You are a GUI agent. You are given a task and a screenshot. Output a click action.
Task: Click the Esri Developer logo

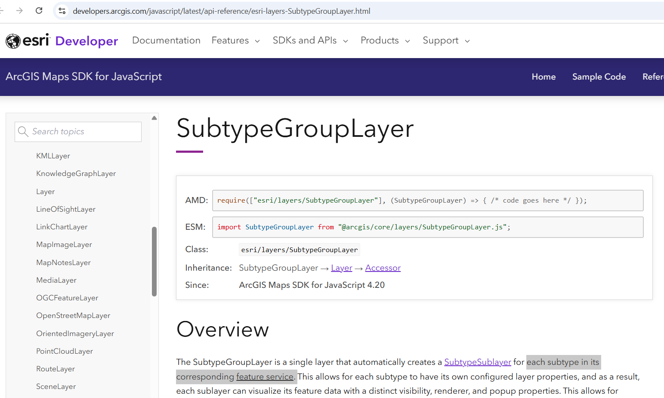click(x=62, y=40)
